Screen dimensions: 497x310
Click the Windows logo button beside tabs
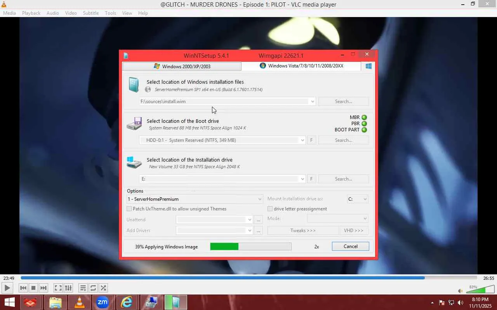[368, 66]
